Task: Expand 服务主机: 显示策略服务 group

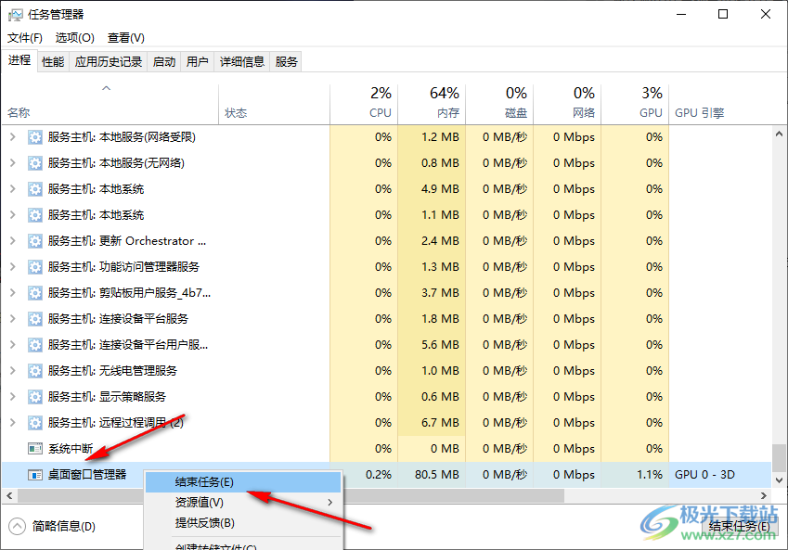Action: [x=13, y=396]
